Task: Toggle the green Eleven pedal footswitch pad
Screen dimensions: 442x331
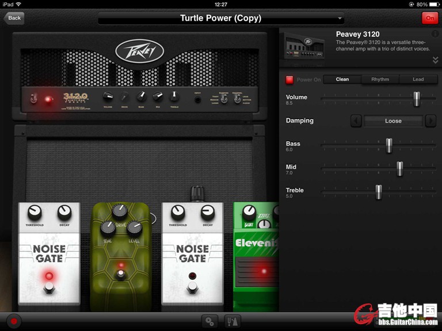Action: click(257, 272)
